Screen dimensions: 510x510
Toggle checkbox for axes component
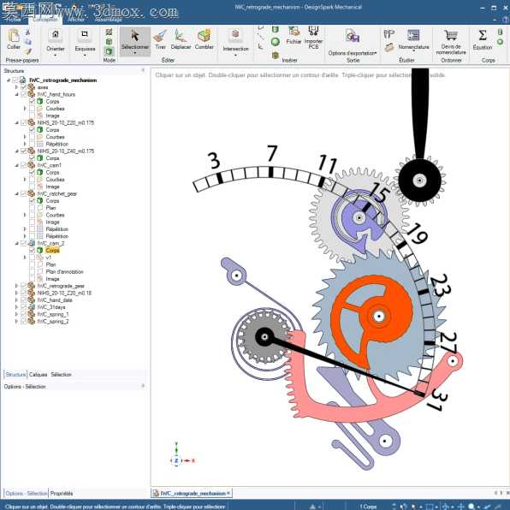[23, 87]
